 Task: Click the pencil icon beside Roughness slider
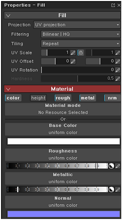pos(118,166)
